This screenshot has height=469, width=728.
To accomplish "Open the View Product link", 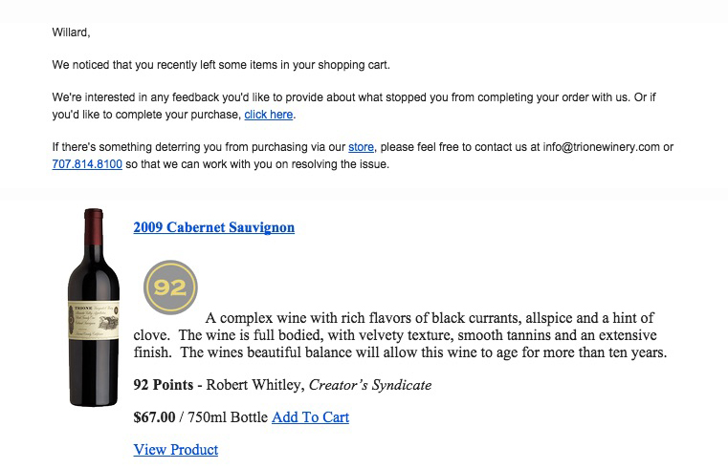I will click(175, 450).
